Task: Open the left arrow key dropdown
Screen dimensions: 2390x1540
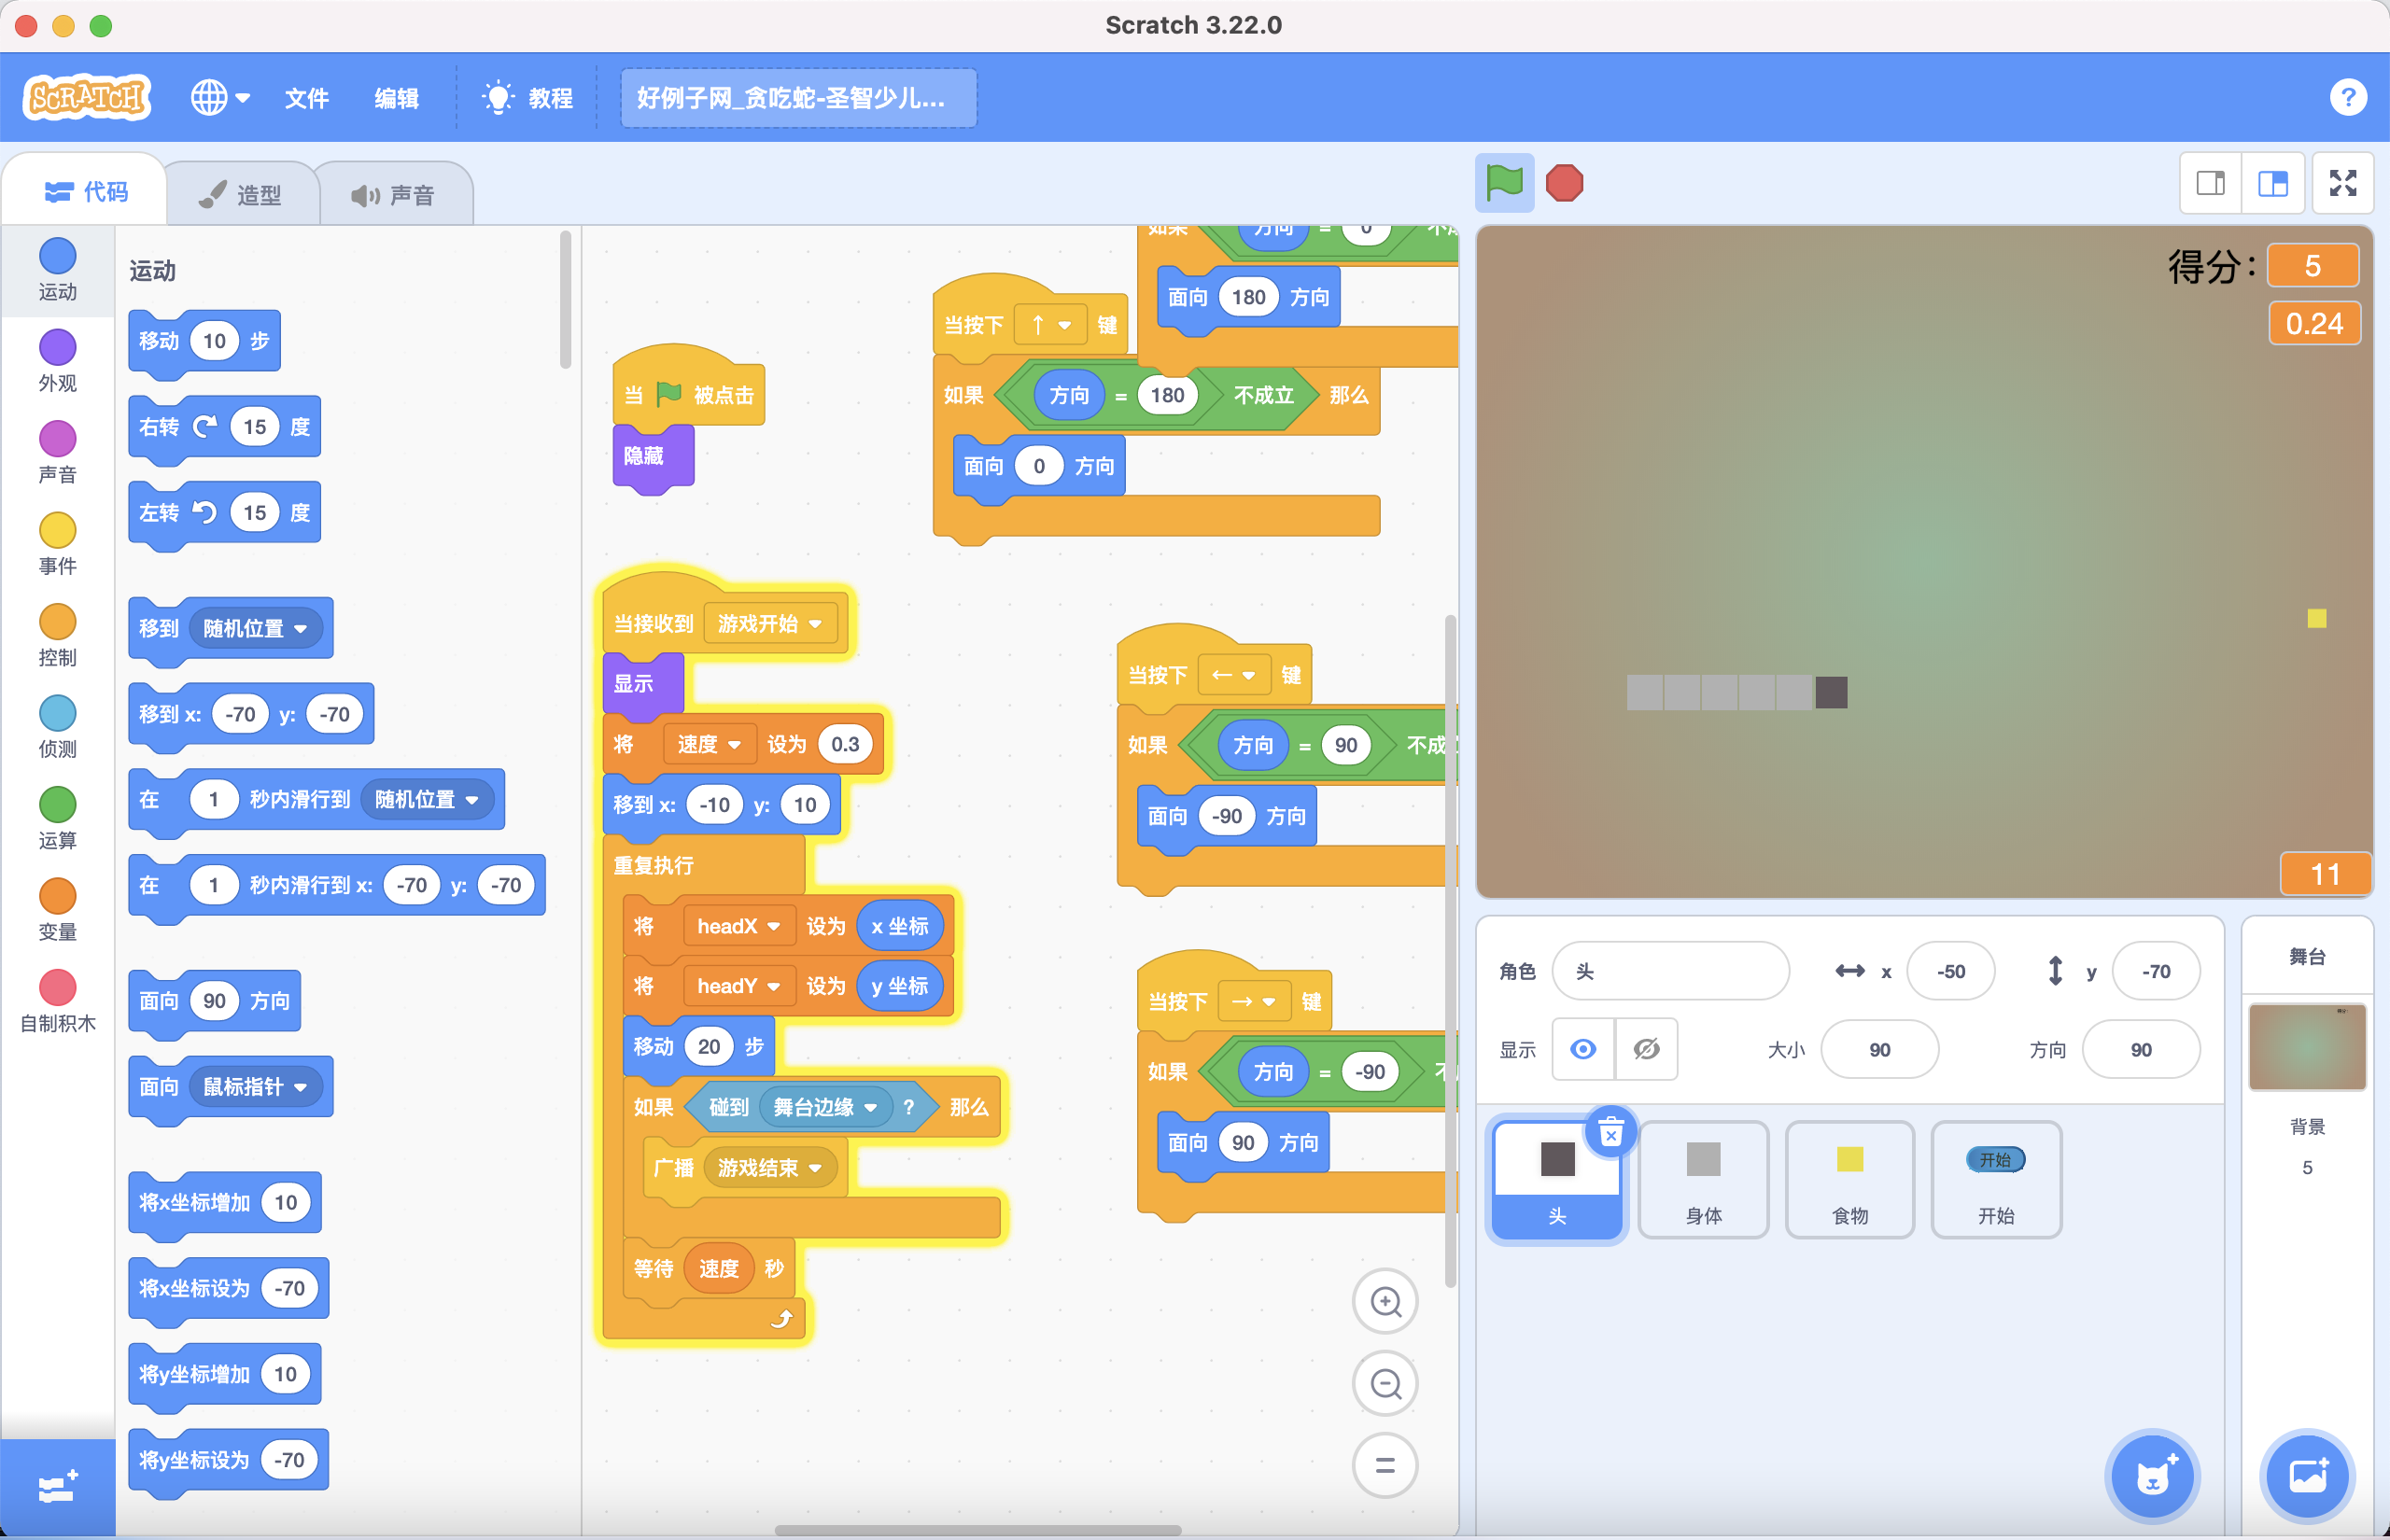Action: click(1233, 675)
